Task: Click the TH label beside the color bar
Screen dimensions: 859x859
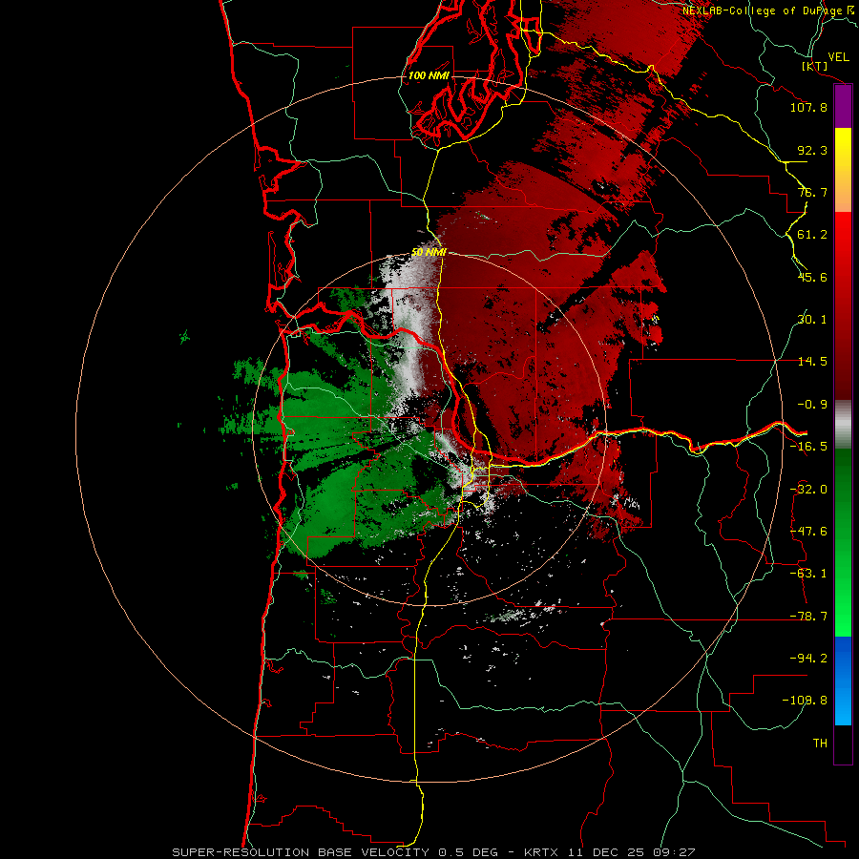Action: [820, 744]
